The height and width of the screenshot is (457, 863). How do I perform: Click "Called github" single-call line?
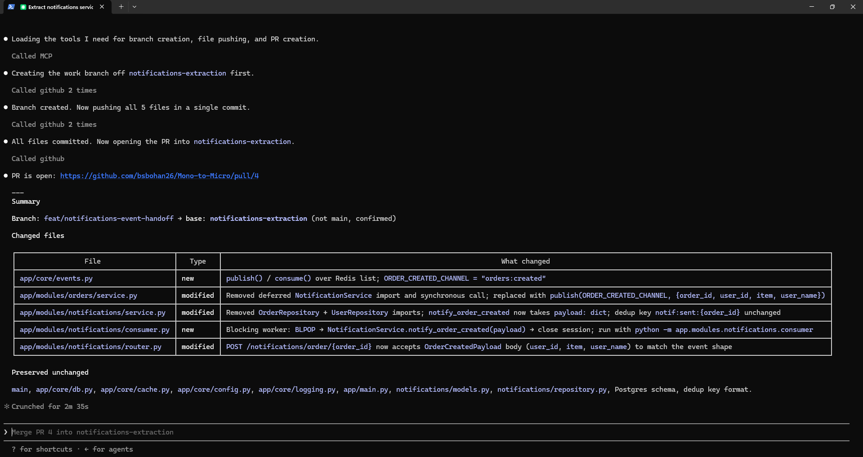pos(38,159)
